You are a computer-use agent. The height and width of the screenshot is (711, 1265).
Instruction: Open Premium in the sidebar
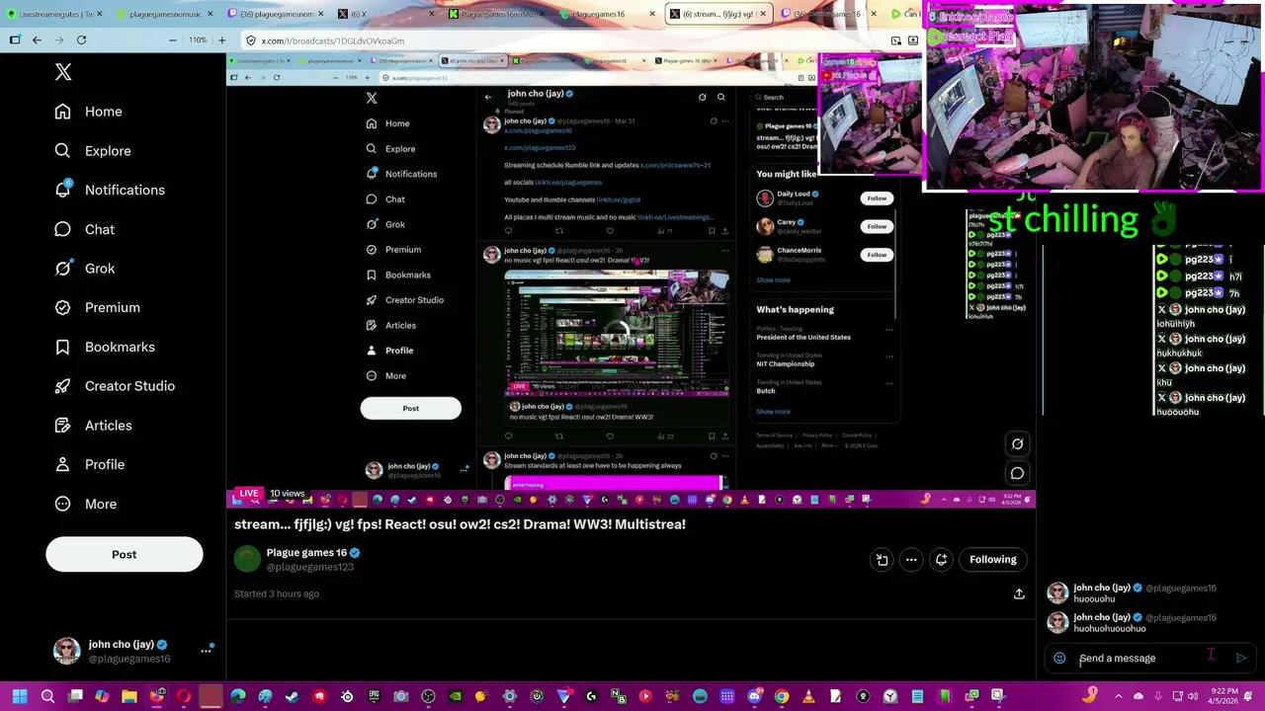98,307
